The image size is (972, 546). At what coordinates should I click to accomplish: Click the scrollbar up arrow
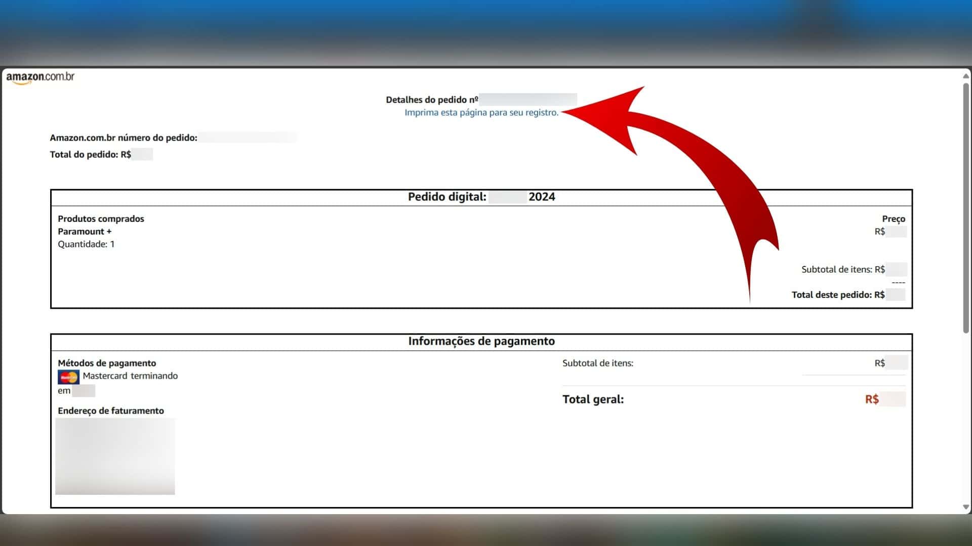pyautogui.click(x=966, y=76)
